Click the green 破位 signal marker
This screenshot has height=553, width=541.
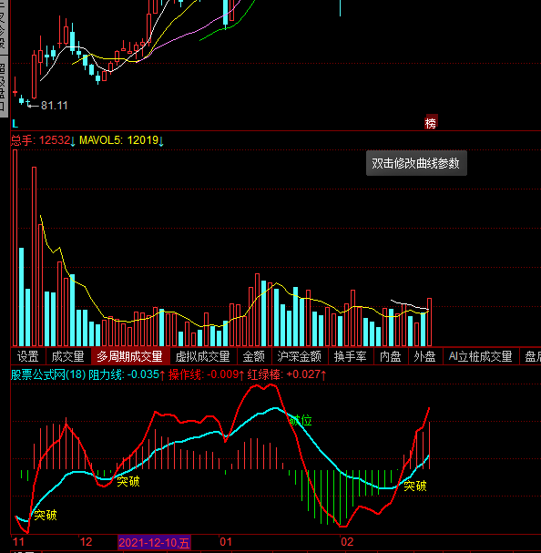pyautogui.click(x=301, y=420)
